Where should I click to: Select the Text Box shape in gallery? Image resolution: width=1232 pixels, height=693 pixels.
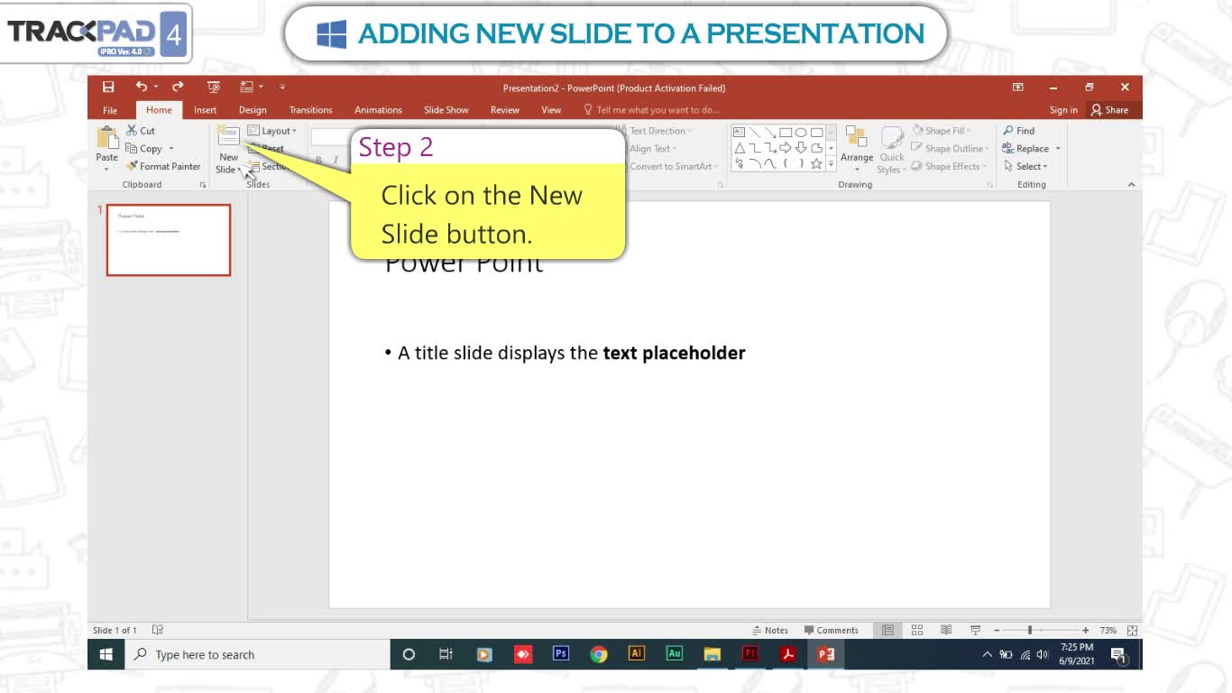pos(740,132)
